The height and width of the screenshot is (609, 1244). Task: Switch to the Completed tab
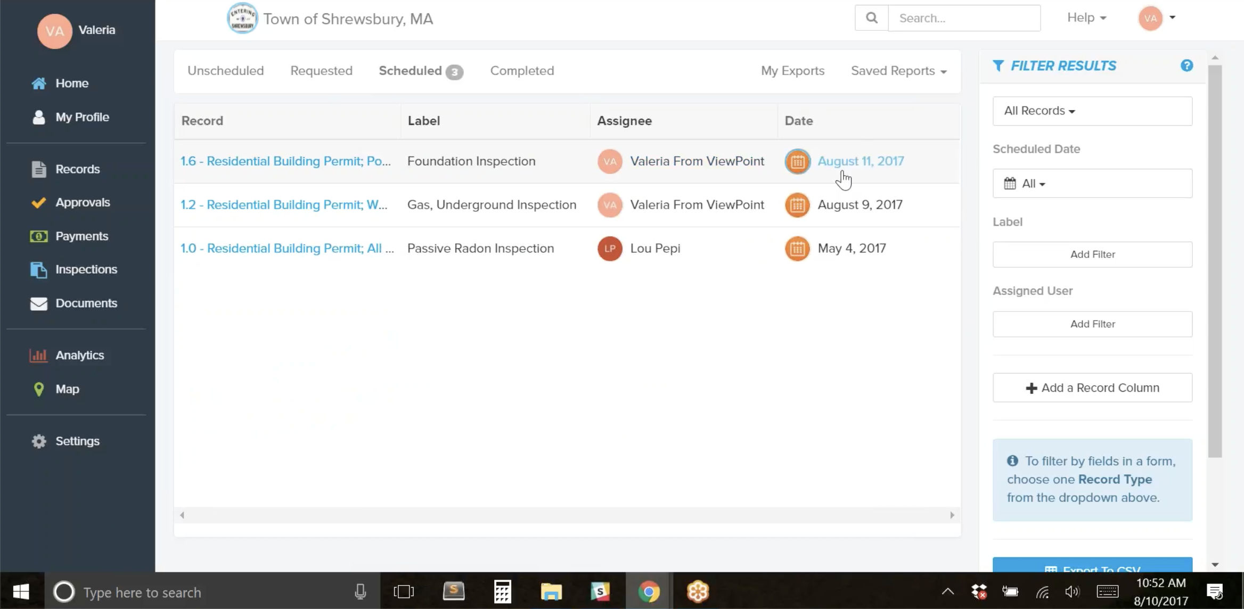522,71
